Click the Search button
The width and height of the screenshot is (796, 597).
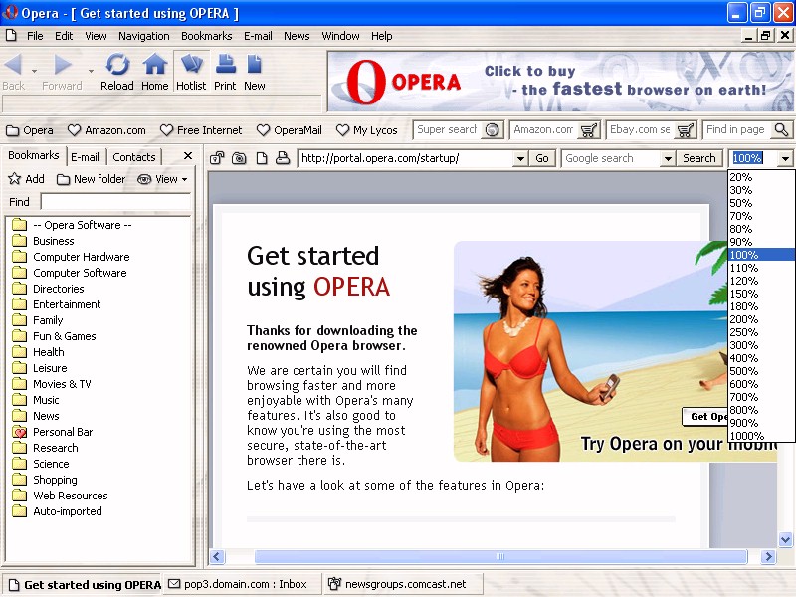699,158
